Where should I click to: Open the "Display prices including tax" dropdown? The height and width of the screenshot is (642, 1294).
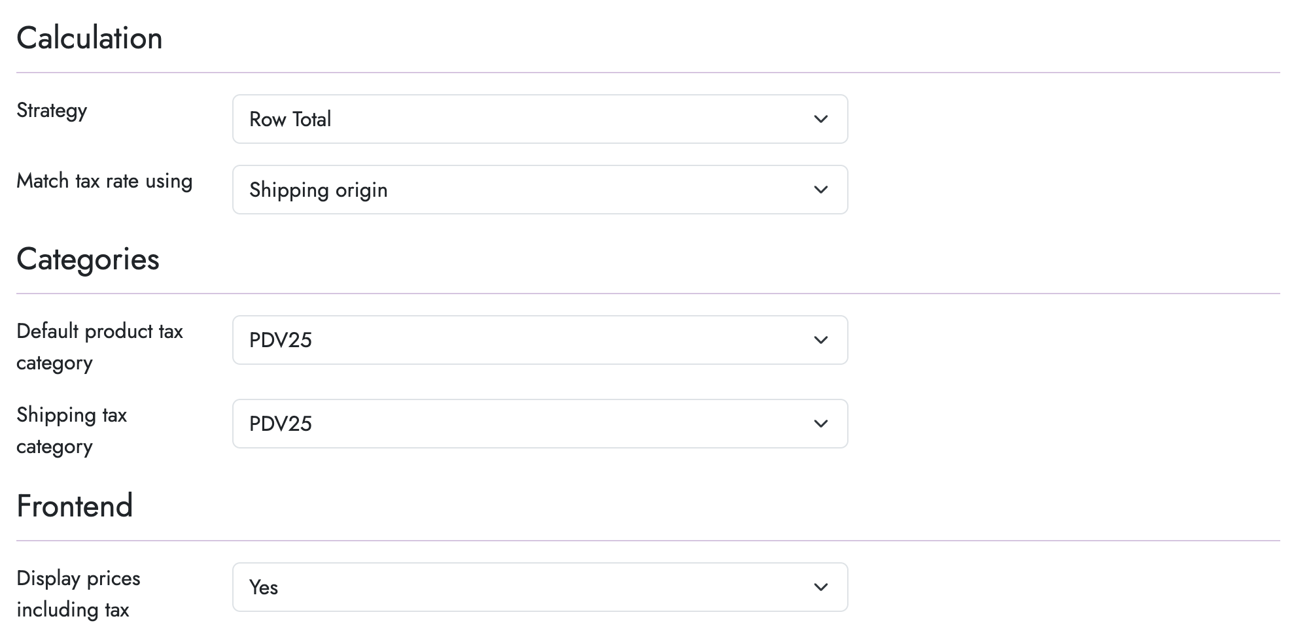pos(540,587)
